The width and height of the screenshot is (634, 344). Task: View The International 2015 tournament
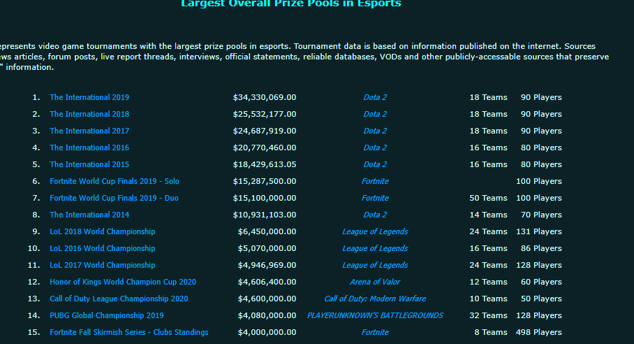[x=89, y=165]
